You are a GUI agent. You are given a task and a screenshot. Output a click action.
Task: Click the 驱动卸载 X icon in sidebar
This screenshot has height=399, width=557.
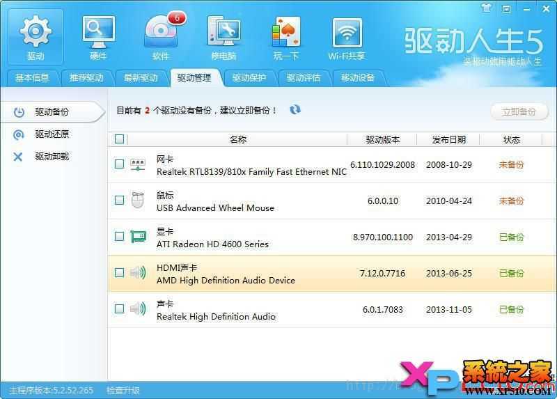point(18,157)
